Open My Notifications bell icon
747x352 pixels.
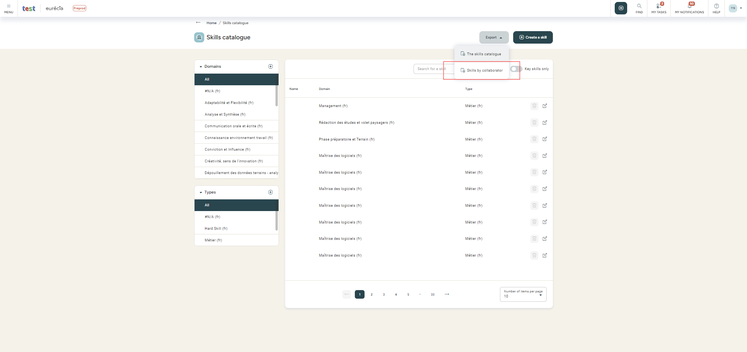click(689, 8)
